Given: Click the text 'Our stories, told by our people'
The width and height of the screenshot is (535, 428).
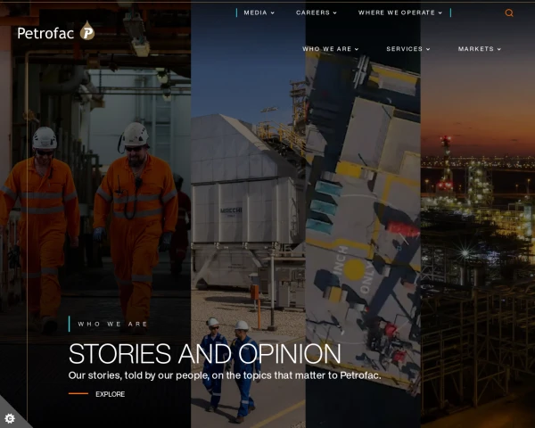Looking at the screenshot, I should coord(138,375).
